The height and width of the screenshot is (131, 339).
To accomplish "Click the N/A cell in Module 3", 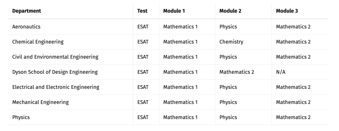I will click(281, 72).
